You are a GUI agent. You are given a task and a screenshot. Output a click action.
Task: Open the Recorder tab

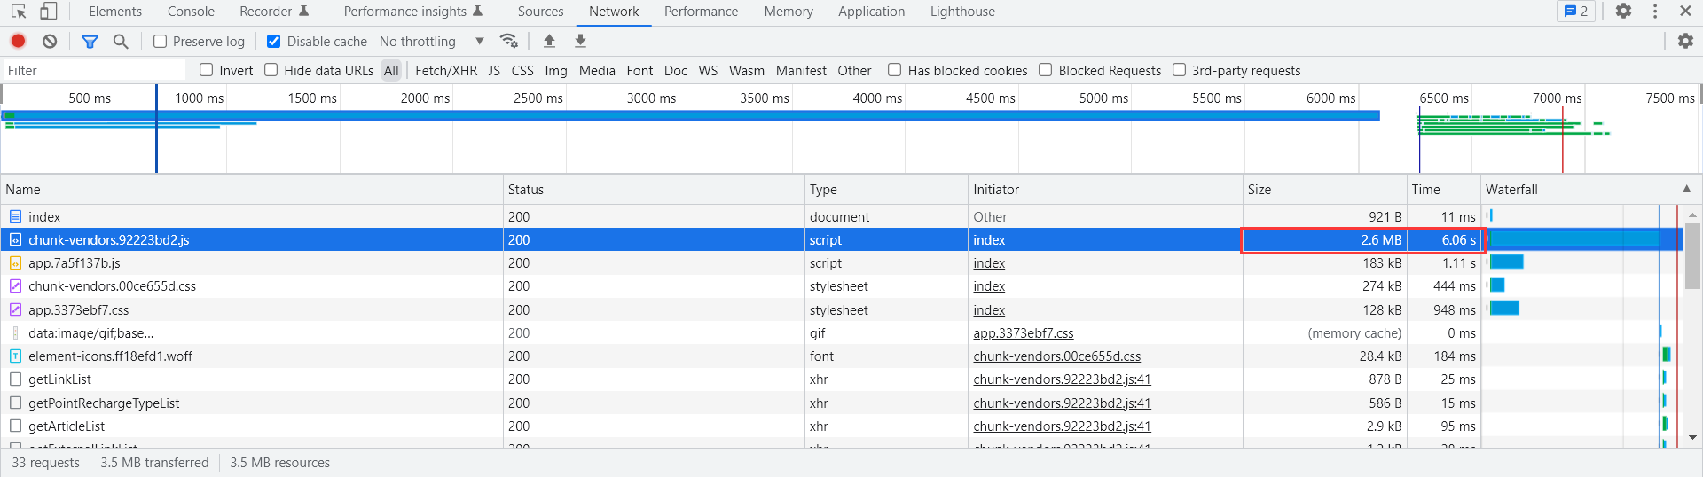(x=274, y=12)
